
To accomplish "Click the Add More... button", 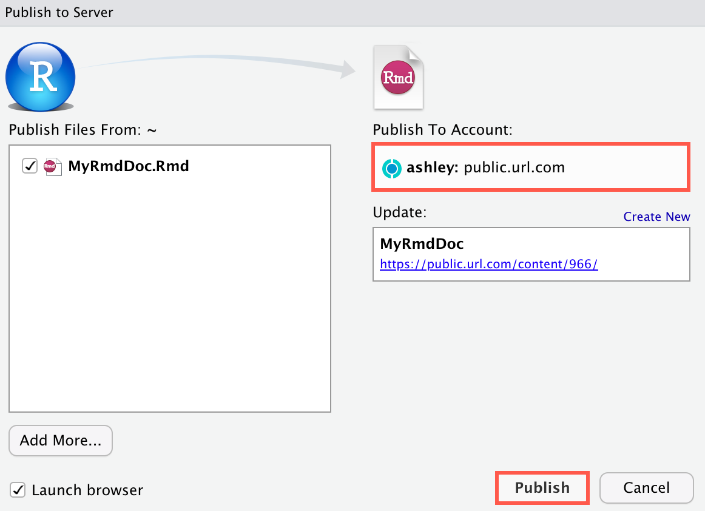I will pyautogui.click(x=60, y=440).
